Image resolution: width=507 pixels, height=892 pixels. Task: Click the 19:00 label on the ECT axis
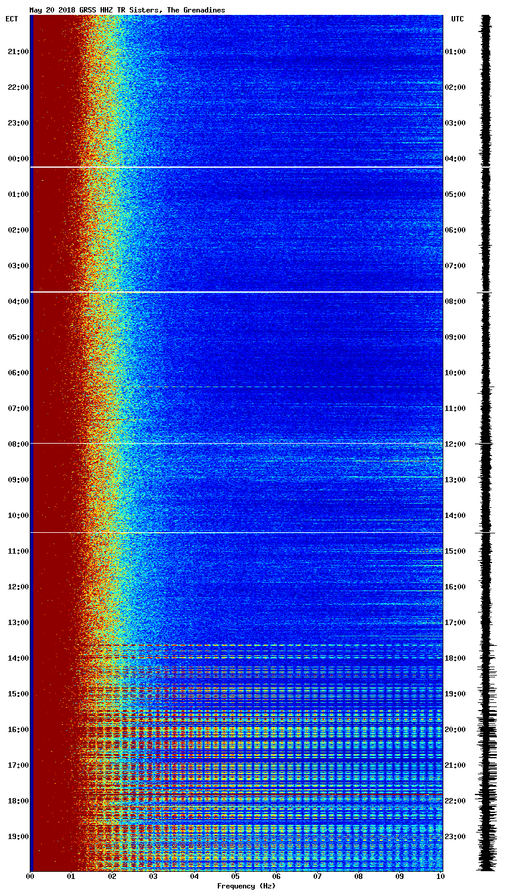pyautogui.click(x=18, y=837)
